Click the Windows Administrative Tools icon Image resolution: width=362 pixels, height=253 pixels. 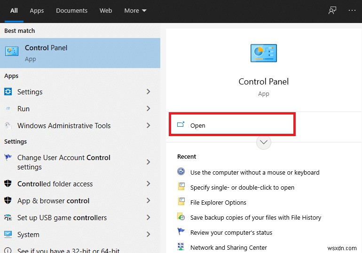coord(8,125)
